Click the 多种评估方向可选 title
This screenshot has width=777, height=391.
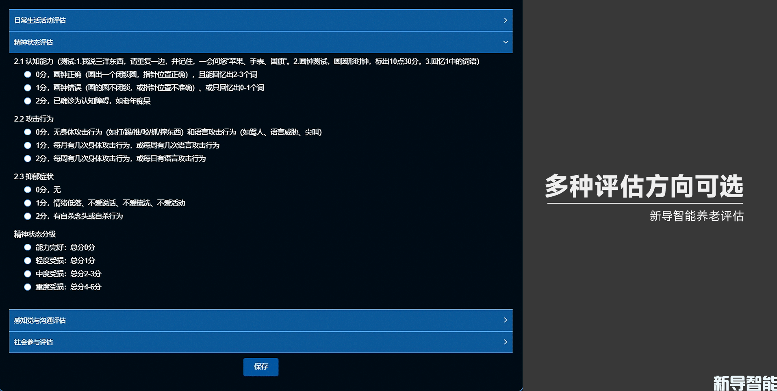pos(645,187)
